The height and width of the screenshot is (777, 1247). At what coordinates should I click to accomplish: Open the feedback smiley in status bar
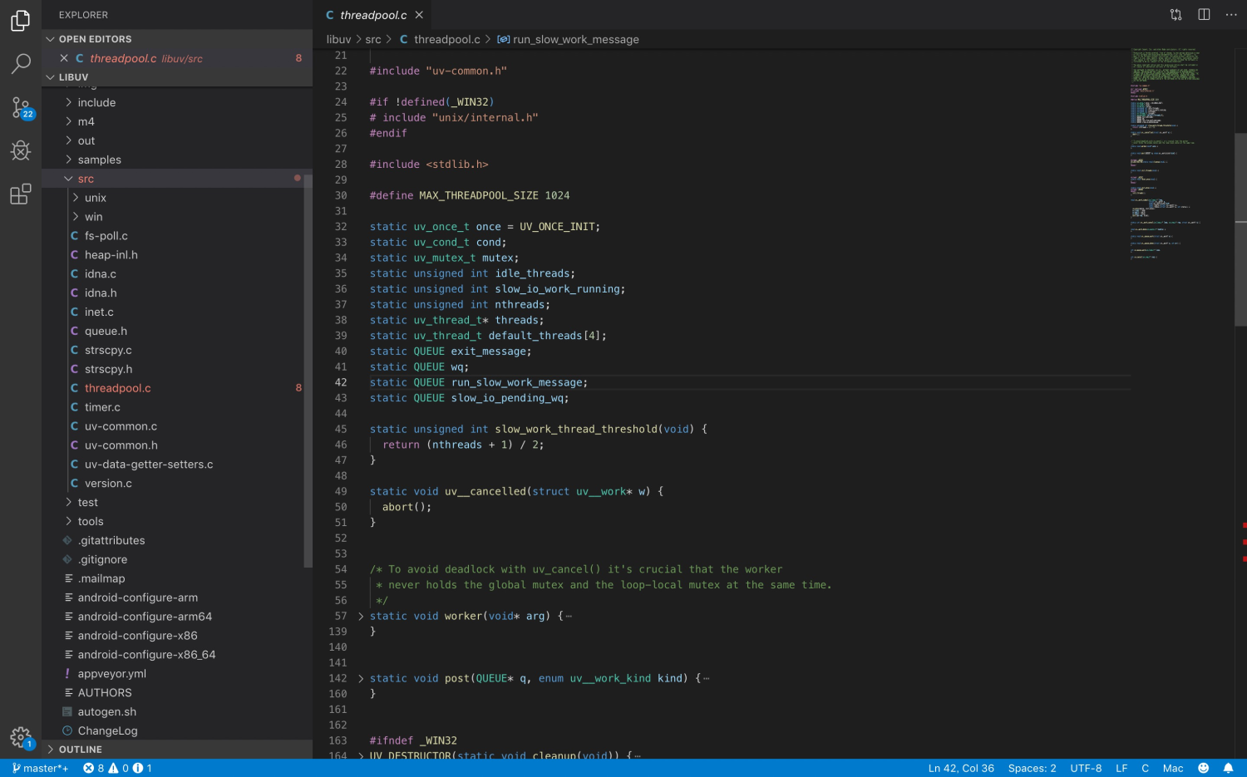pyautogui.click(x=1203, y=768)
